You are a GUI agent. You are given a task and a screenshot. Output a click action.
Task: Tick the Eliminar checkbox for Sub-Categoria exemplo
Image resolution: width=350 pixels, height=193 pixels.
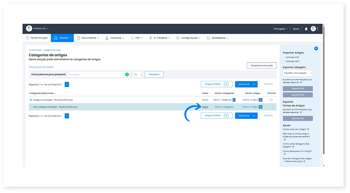click(271, 107)
